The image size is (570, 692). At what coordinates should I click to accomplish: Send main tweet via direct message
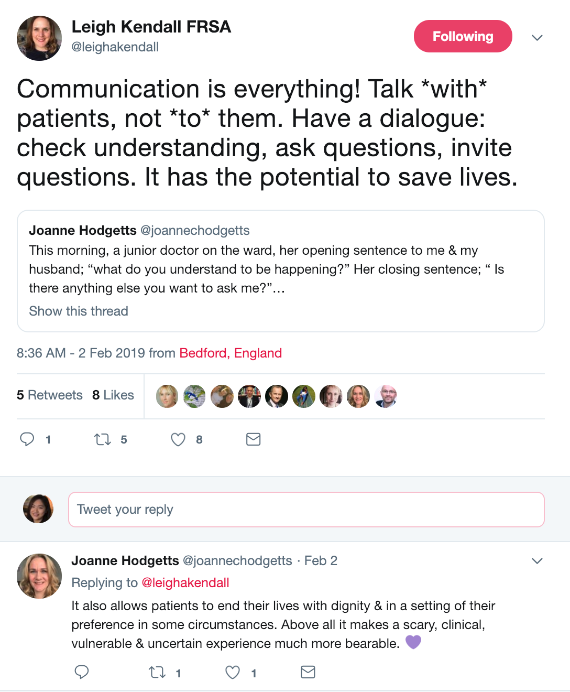254,439
